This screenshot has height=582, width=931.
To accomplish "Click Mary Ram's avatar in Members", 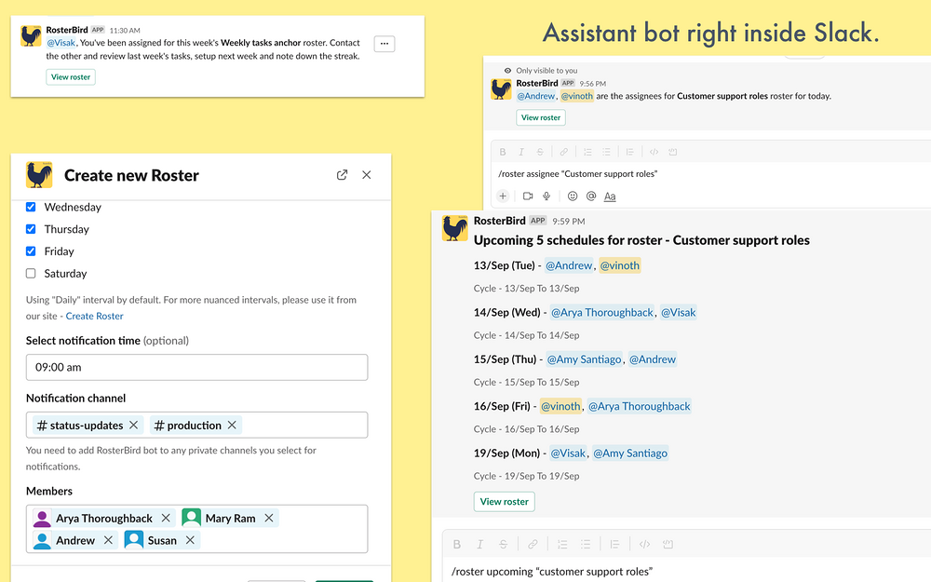I will [x=191, y=518].
